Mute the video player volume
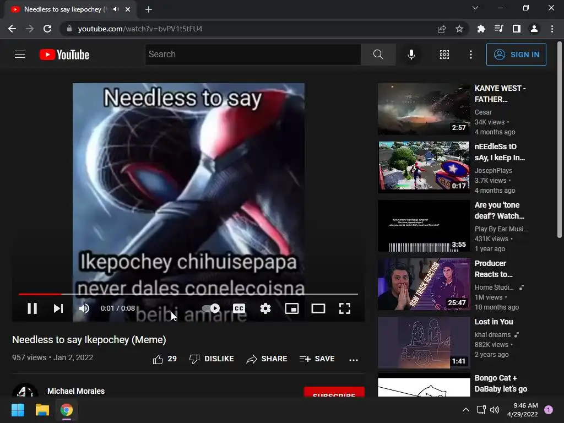 click(x=84, y=308)
